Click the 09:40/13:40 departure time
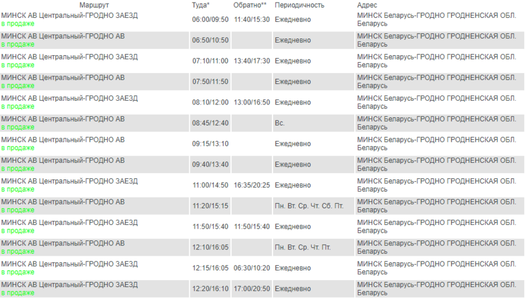 coord(210,165)
